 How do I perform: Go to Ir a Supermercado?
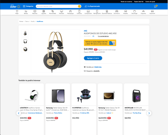tap(92, 6)
